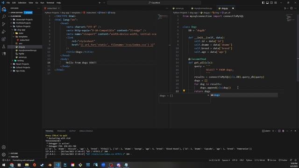Split the right editor group
The image size is (299, 168).
292,8
